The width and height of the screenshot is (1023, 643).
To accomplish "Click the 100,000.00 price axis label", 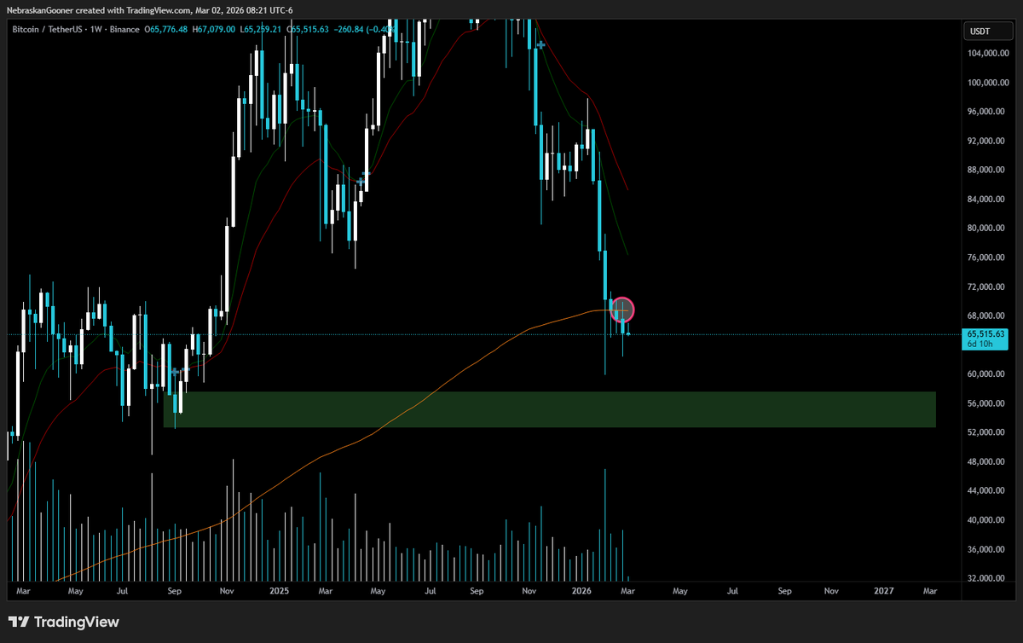I will 987,83.
